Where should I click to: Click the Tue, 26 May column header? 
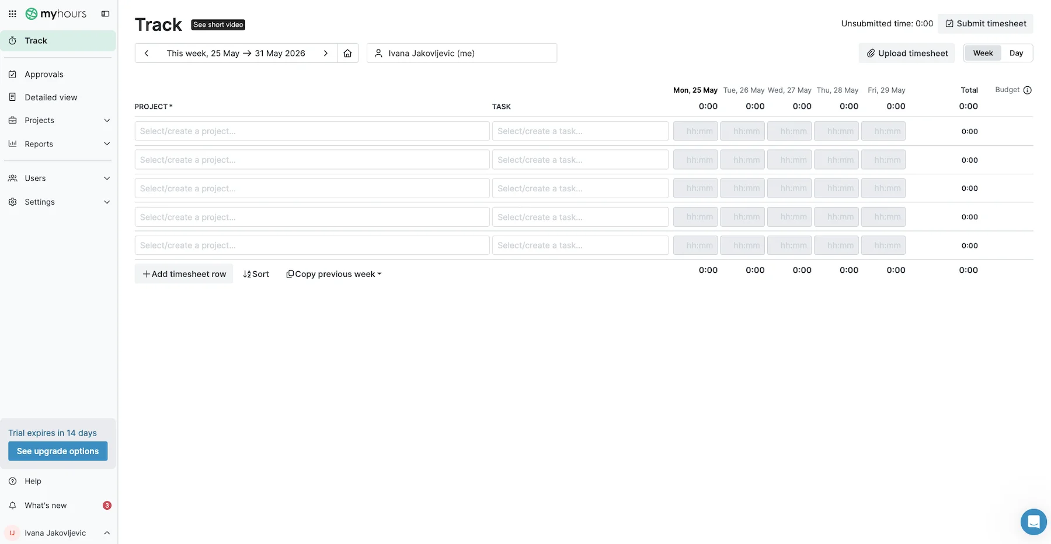[x=744, y=90]
